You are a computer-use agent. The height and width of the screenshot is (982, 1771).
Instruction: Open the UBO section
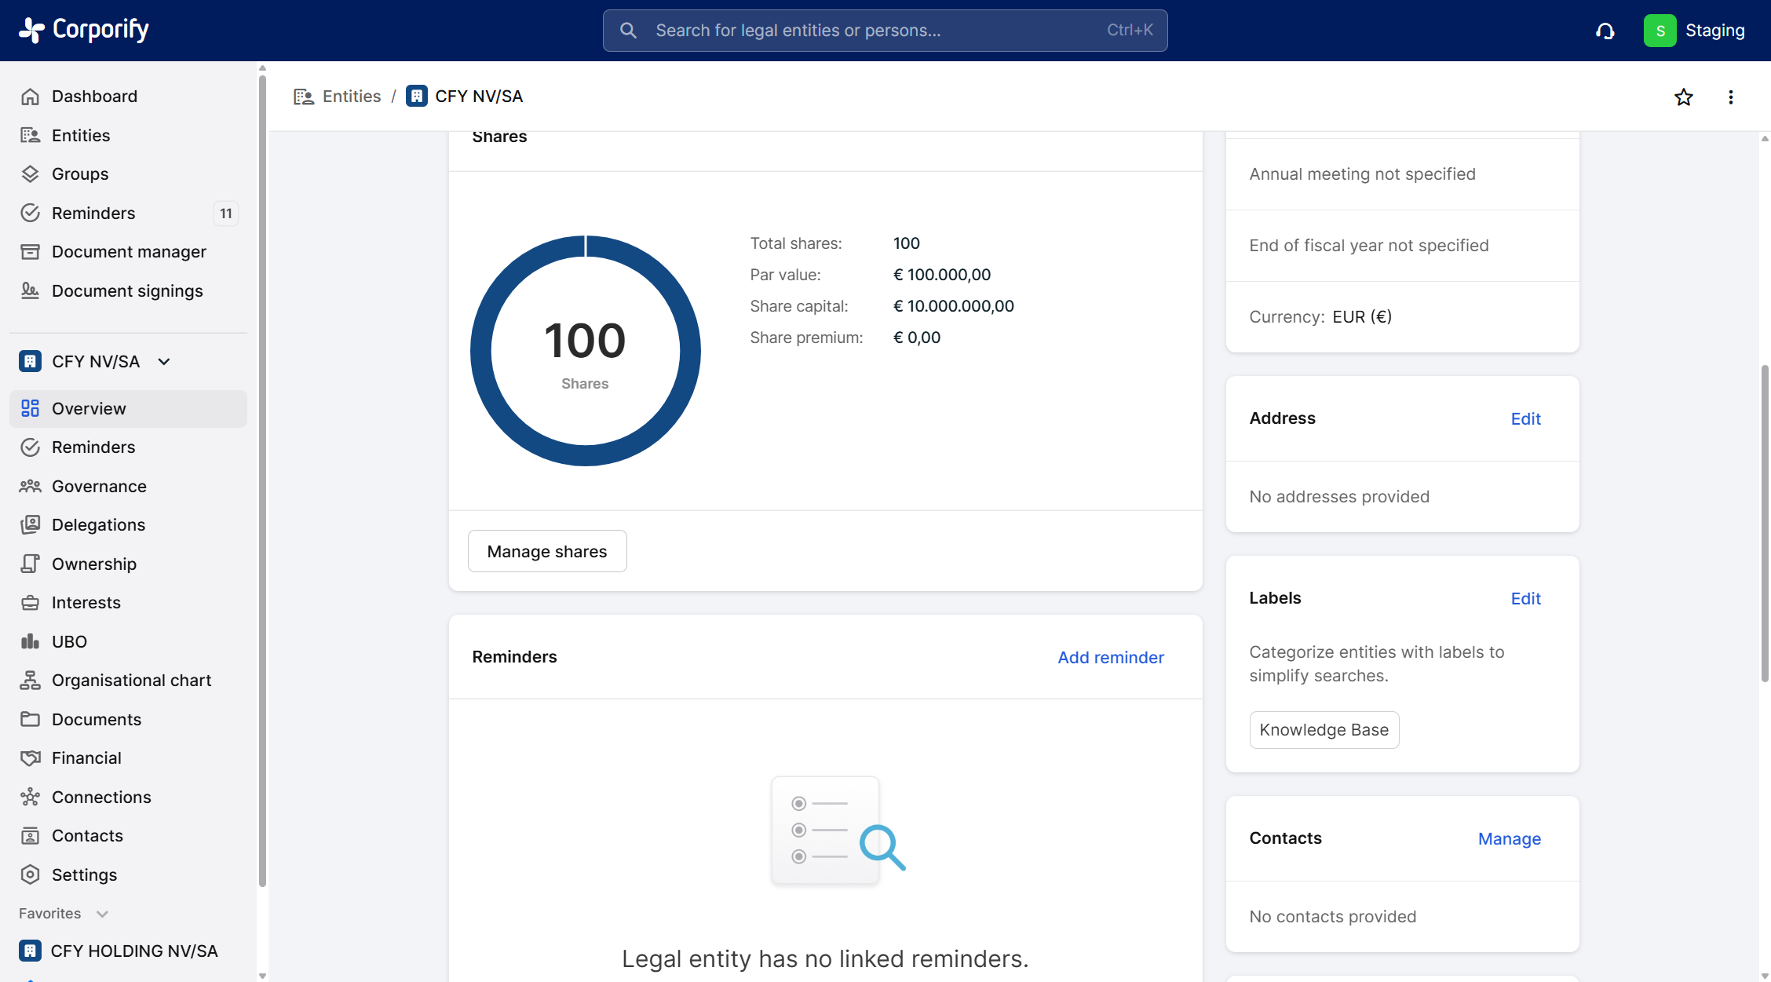tap(69, 641)
